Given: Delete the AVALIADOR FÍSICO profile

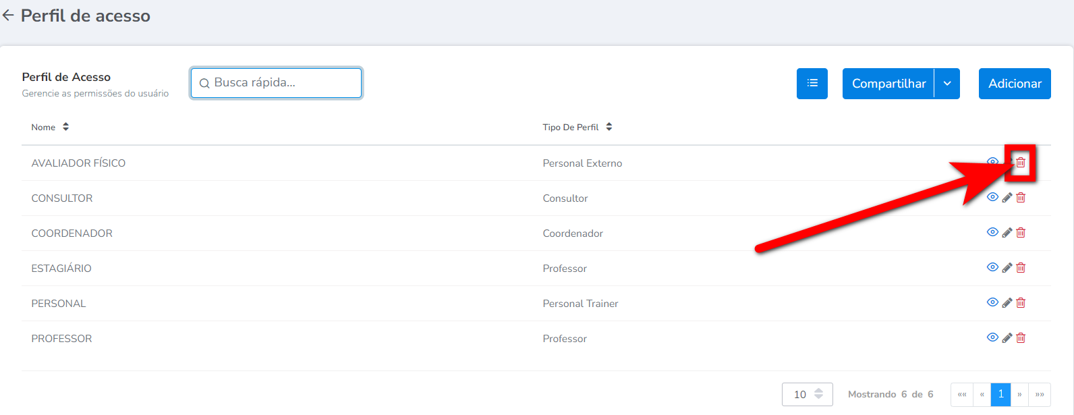Looking at the screenshot, I should (1021, 163).
